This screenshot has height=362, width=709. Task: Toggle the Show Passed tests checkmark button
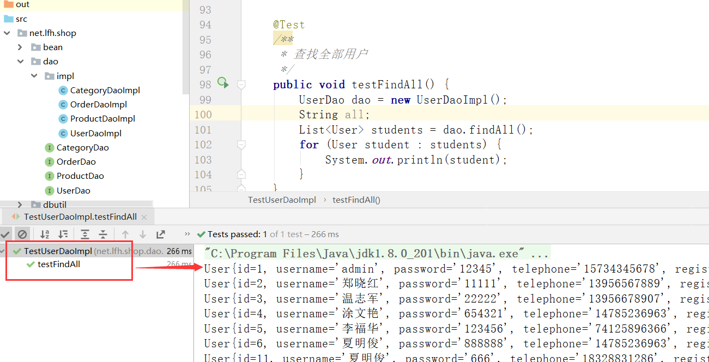(x=5, y=234)
